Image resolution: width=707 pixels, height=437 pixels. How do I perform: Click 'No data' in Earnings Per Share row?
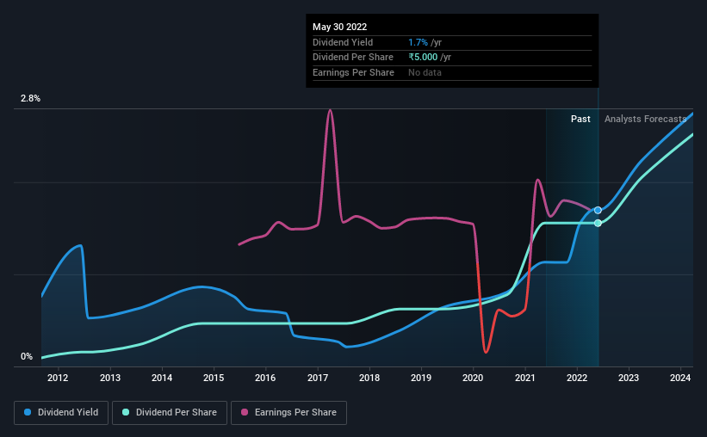pos(425,72)
